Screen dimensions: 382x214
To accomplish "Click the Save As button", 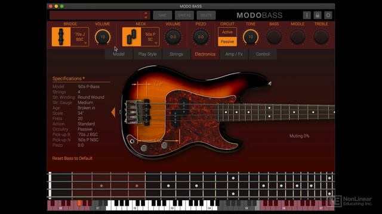I will 184,15.
